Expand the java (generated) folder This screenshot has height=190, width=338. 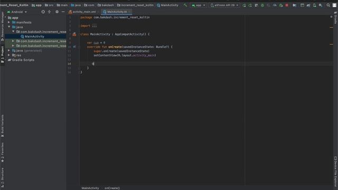[9, 51]
